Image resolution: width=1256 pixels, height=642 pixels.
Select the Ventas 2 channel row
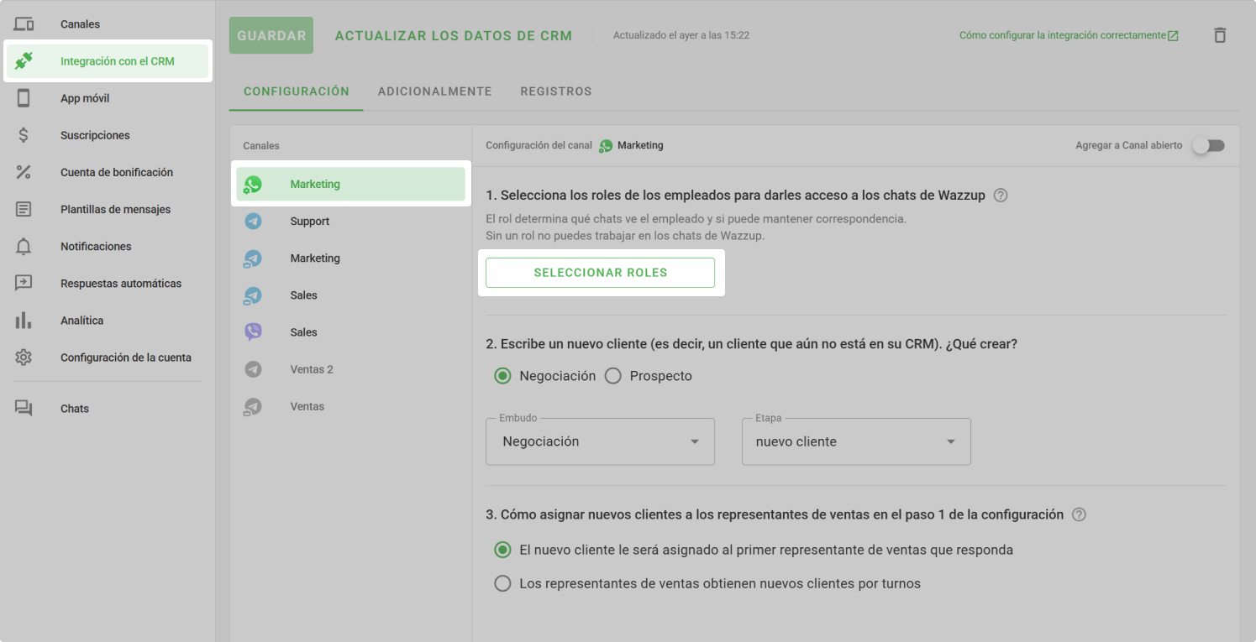(350, 369)
